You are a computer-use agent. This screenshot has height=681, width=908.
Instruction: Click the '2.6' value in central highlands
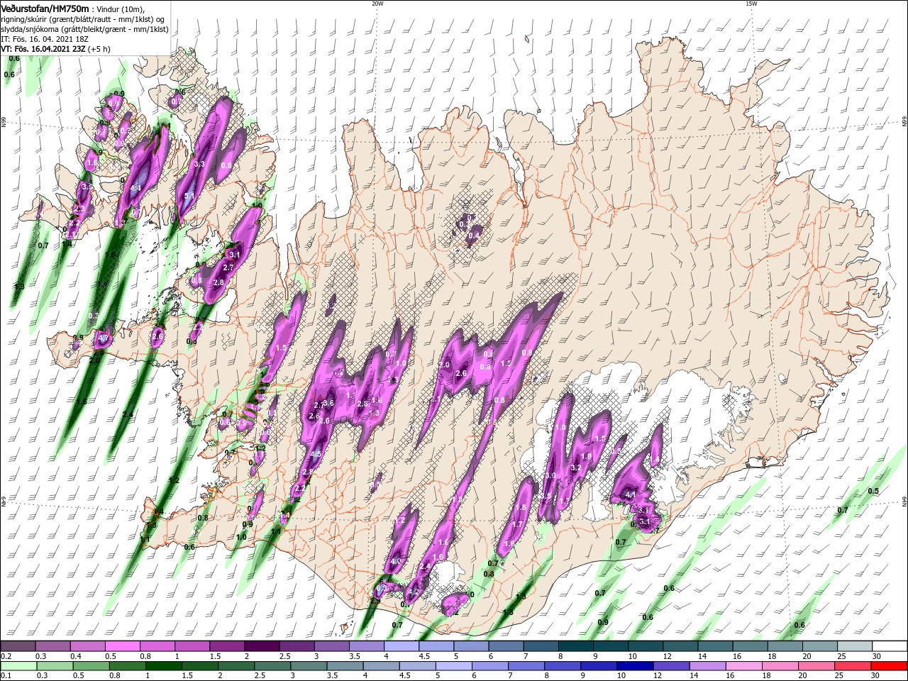[x=460, y=374]
